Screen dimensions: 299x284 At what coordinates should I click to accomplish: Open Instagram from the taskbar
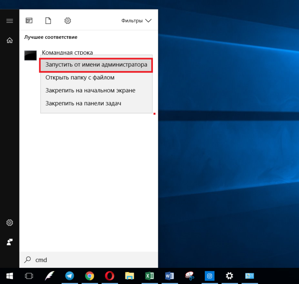pyautogui.click(x=210, y=276)
